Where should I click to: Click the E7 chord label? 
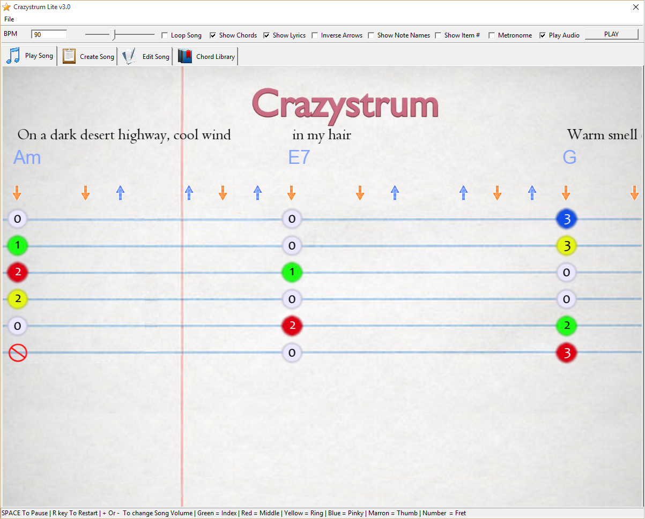click(299, 157)
